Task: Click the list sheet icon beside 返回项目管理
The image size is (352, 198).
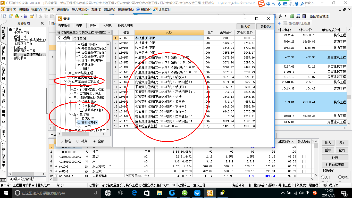Action: 304,16
